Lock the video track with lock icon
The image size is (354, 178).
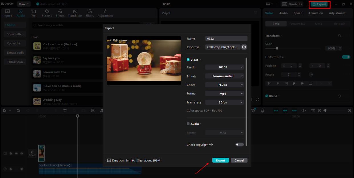(11, 153)
